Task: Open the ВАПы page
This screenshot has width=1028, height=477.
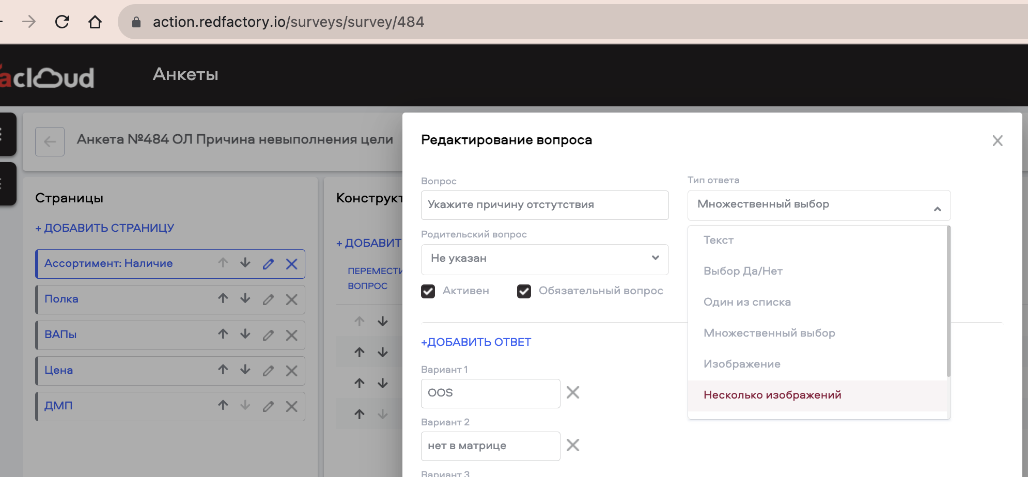Action: [x=60, y=335]
